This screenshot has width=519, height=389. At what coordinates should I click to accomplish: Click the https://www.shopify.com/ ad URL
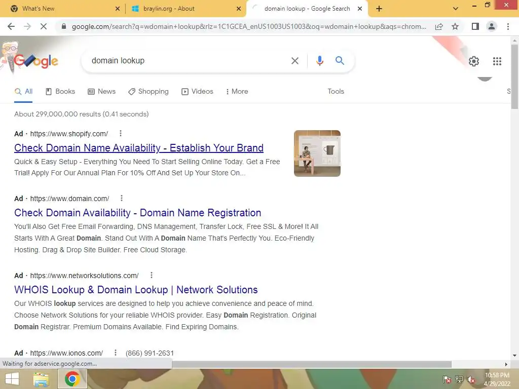69,134
